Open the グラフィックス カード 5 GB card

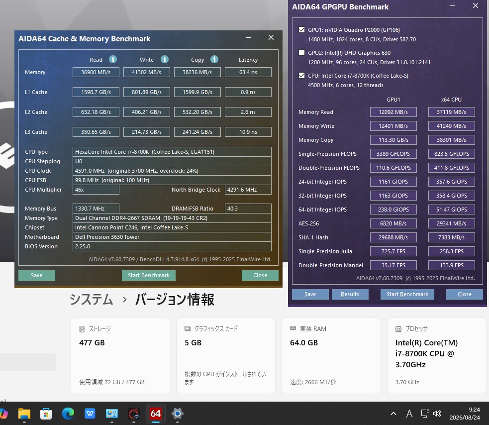coord(226,356)
